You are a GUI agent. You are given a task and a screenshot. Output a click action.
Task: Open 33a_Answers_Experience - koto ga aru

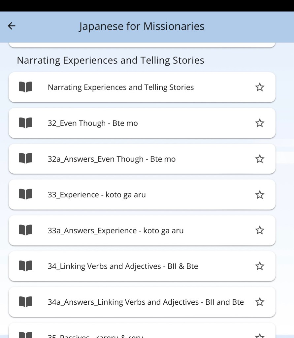115,230
